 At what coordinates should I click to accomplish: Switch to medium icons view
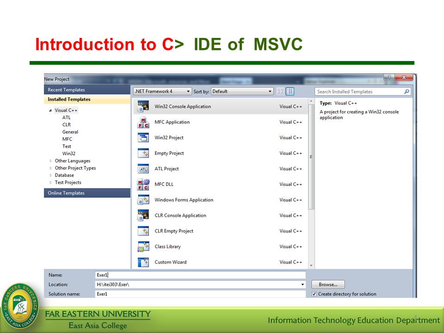[290, 92]
